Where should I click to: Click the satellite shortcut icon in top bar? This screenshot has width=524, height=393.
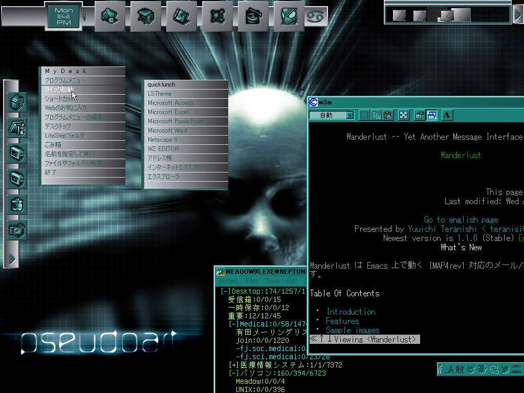[217, 16]
